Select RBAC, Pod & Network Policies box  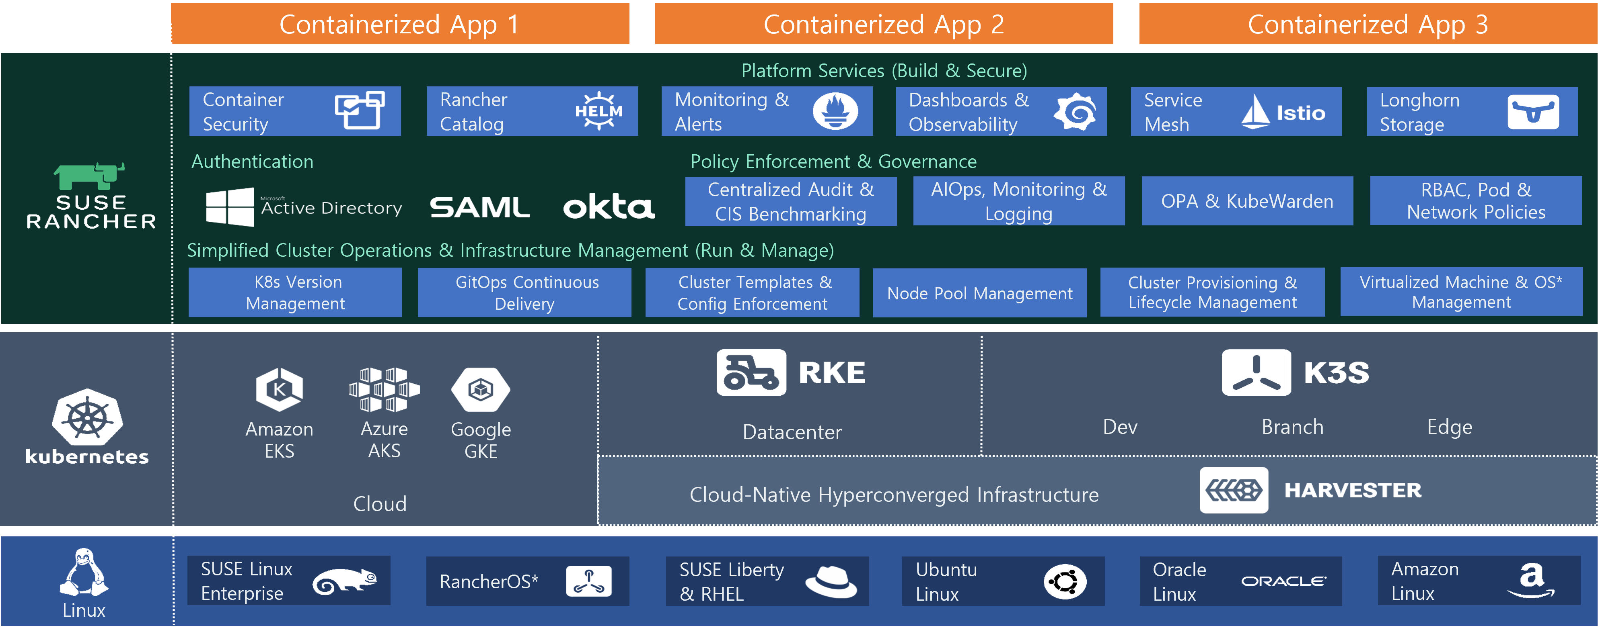pyautogui.click(x=1476, y=201)
